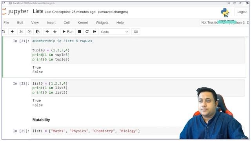Click the In [25] cell prompt
The image size is (251, 141).
(21, 131)
